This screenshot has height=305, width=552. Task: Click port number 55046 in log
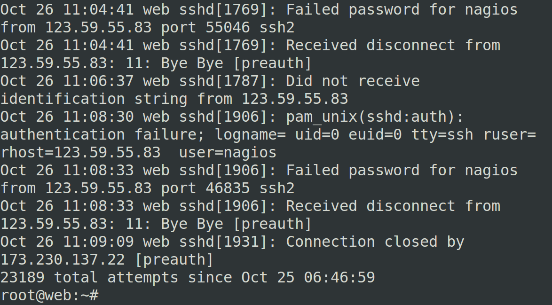coord(228,27)
